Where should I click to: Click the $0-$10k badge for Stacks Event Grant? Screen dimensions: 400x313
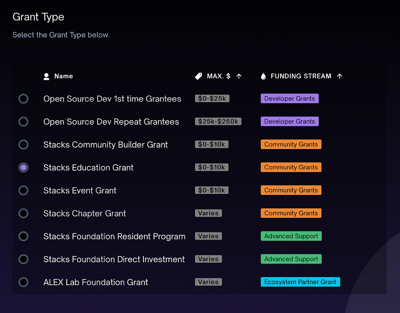tap(212, 190)
